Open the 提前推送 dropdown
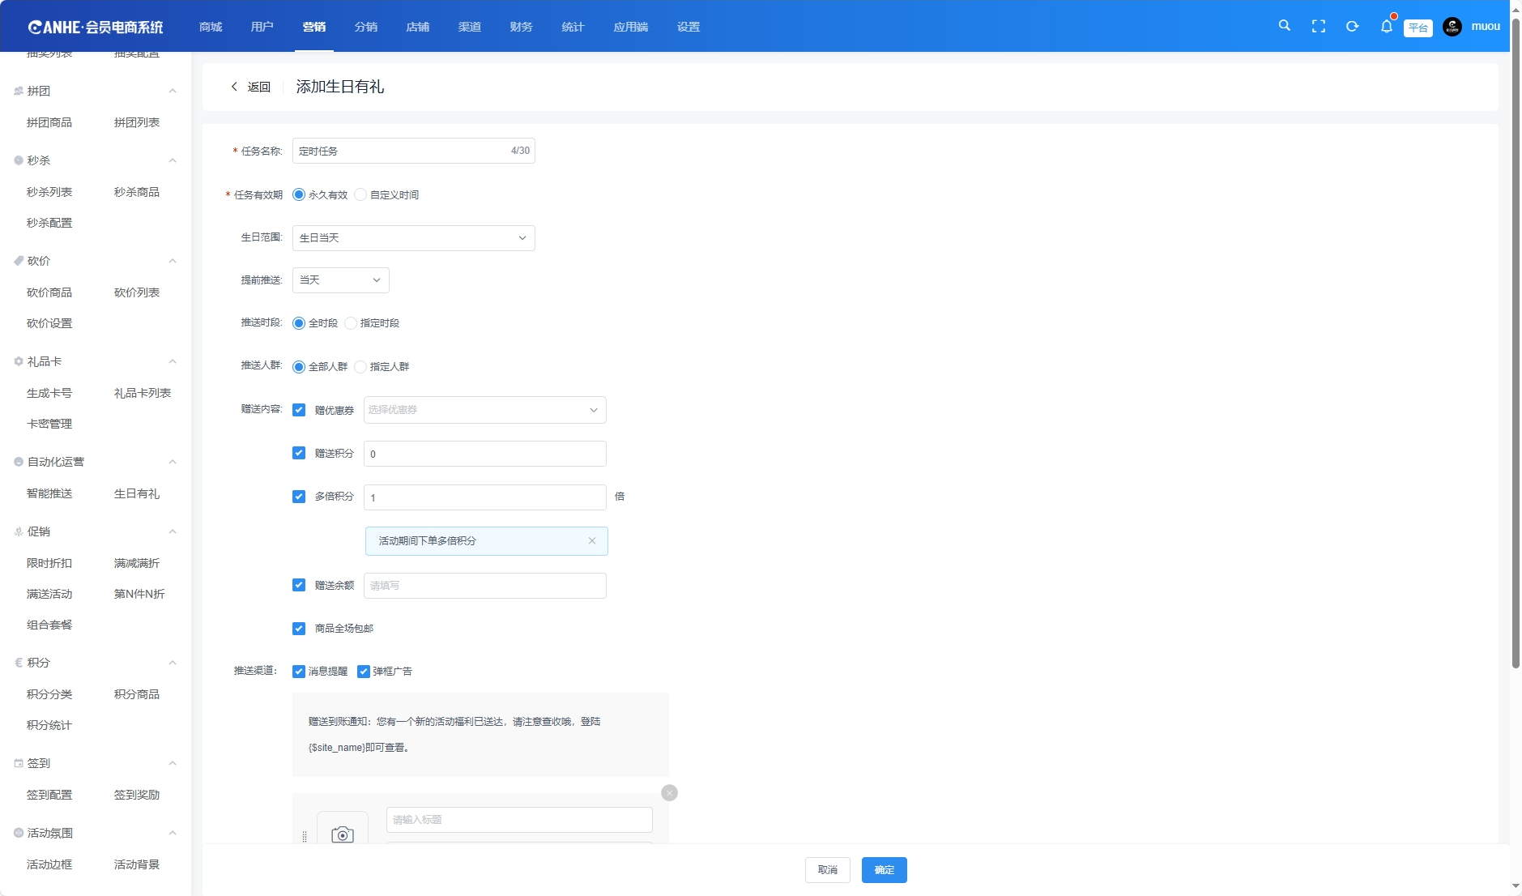Image resolution: width=1522 pixels, height=896 pixels. click(340, 280)
